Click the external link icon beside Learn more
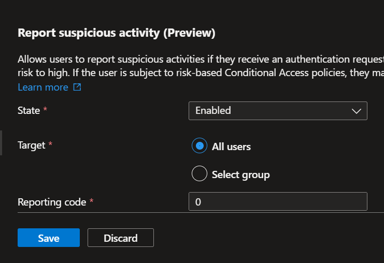 pyautogui.click(x=77, y=87)
